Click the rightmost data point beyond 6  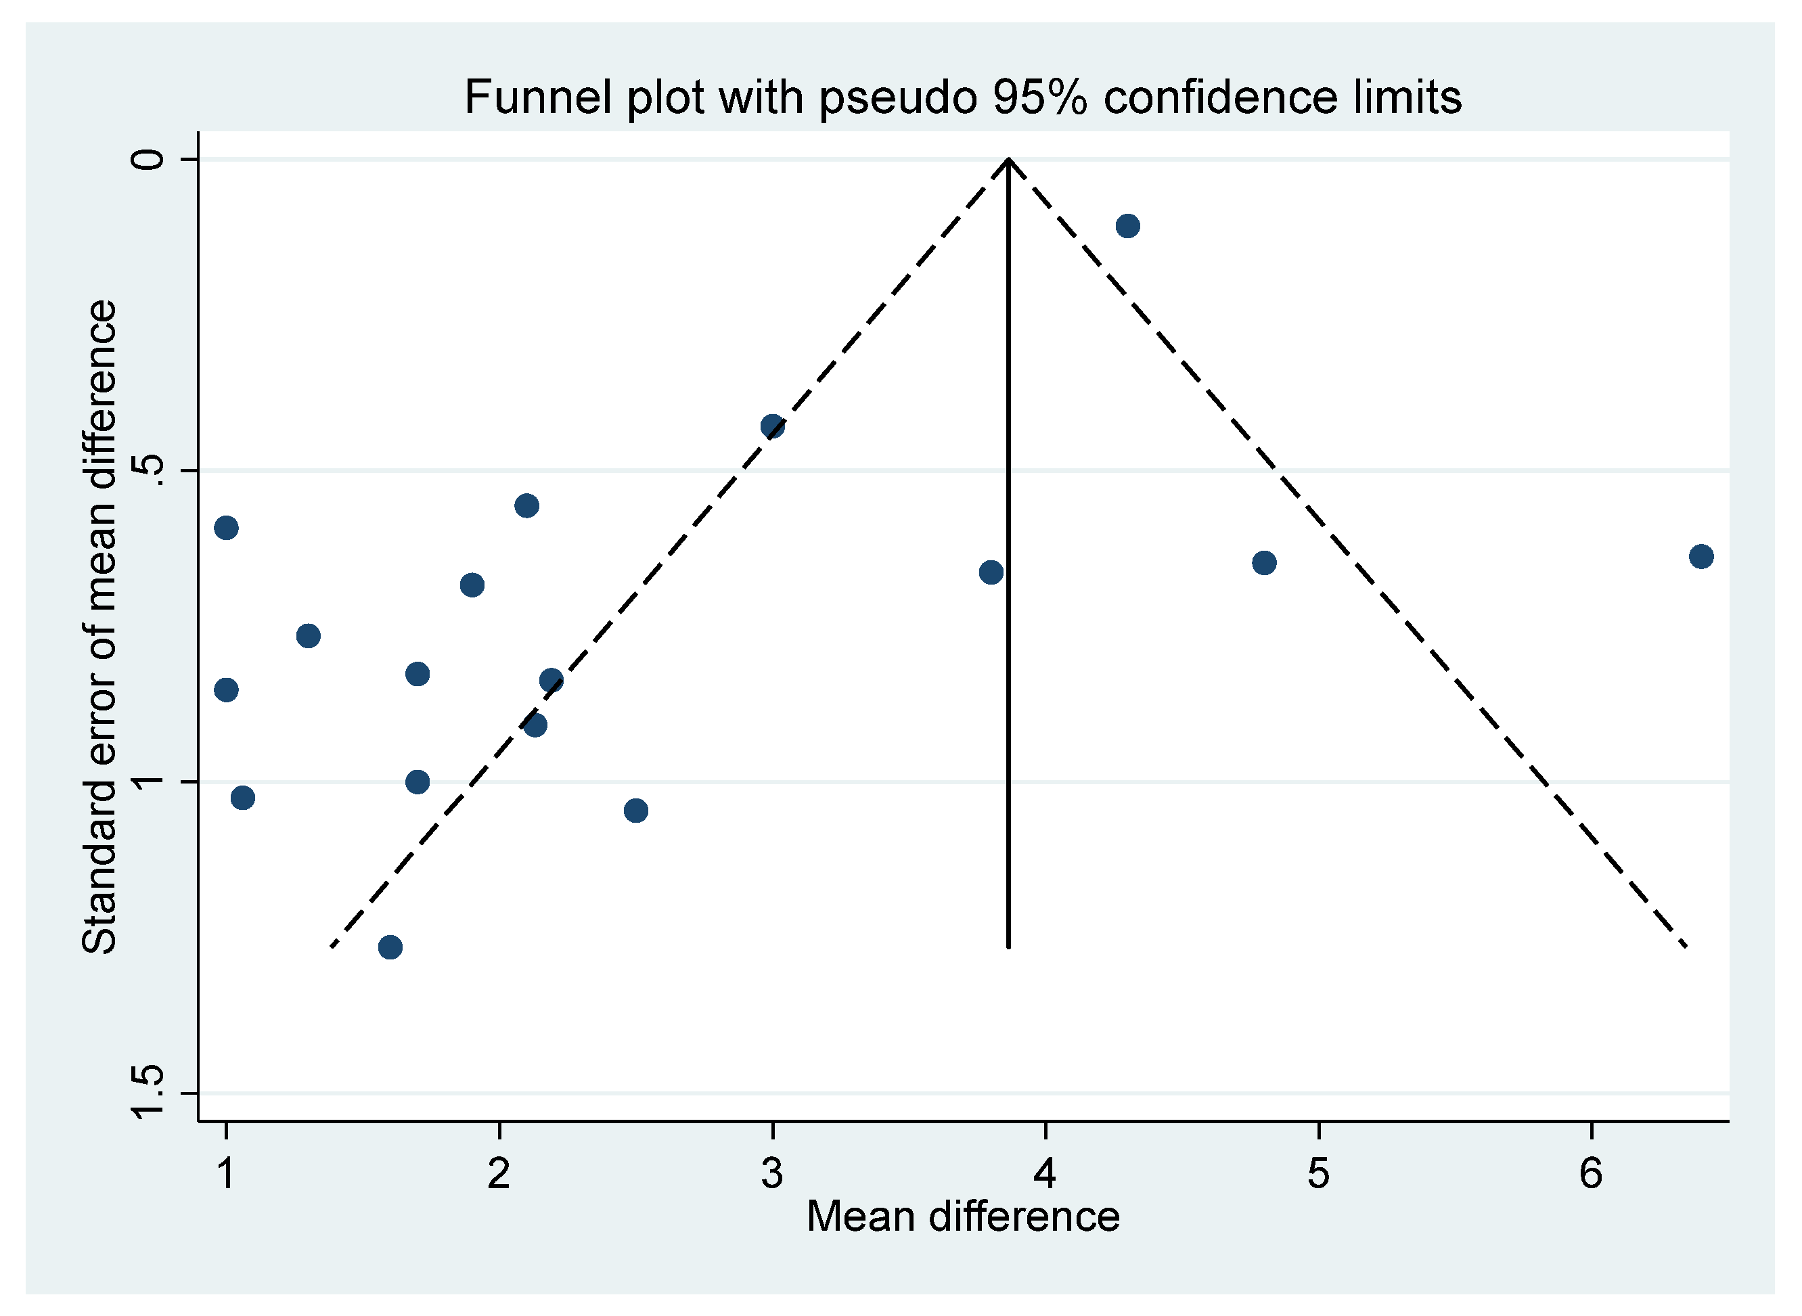click(x=1700, y=557)
